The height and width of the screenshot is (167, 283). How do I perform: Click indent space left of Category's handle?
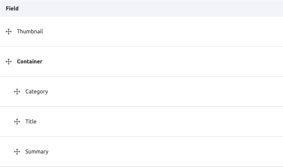click(7, 92)
